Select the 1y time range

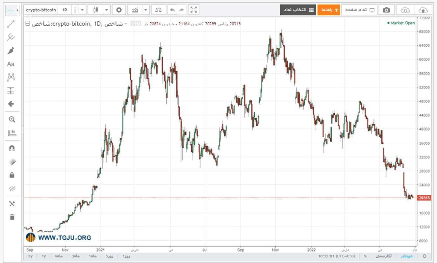pos(44,256)
